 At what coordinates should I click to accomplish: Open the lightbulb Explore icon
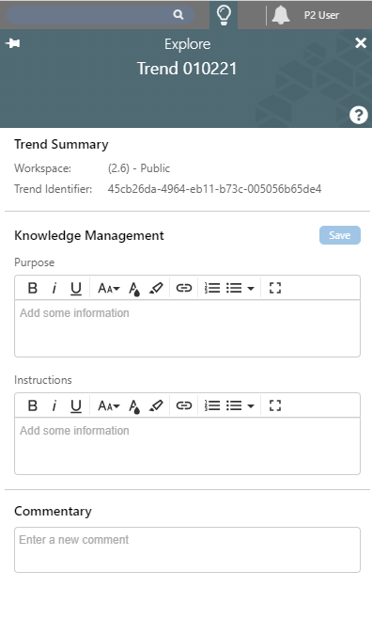[x=224, y=15]
